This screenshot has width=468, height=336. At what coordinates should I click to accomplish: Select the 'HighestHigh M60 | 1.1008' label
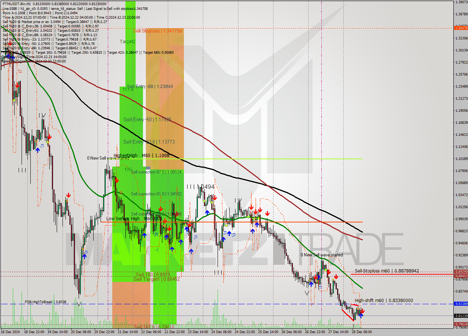pos(141,156)
